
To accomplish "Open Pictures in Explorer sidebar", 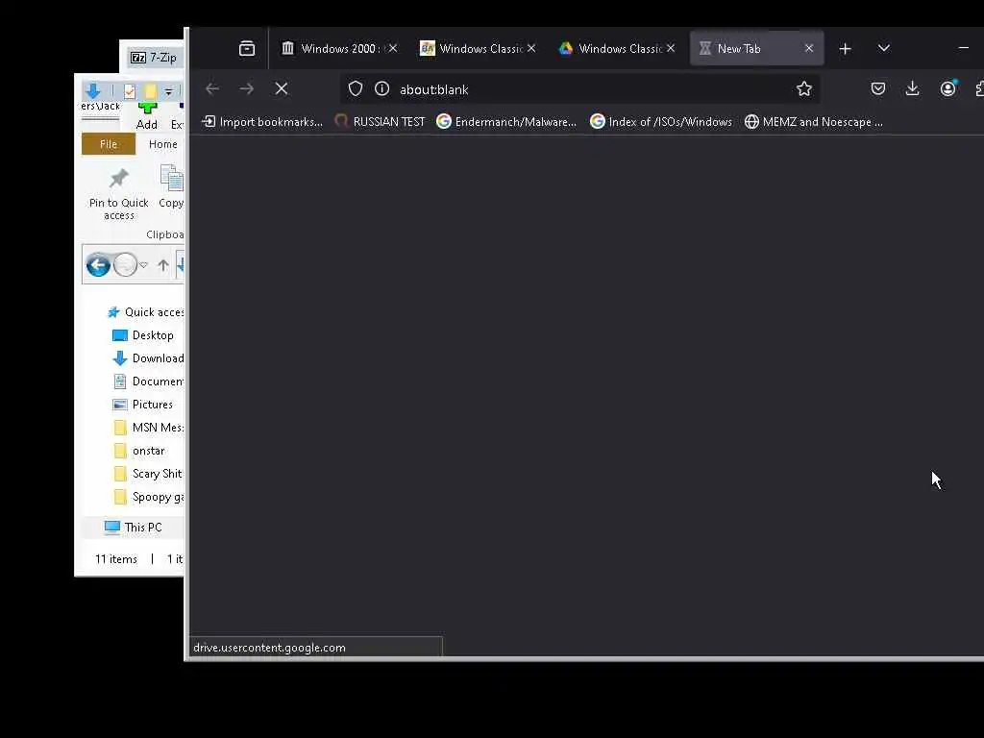I will [x=142, y=405].
